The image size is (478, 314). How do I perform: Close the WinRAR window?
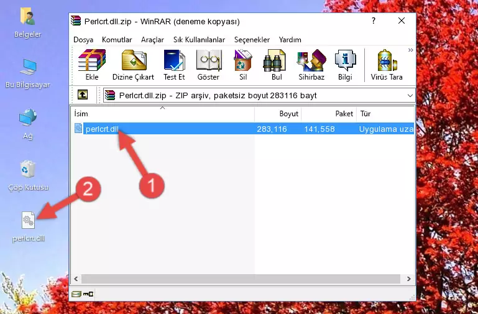point(402,21)
